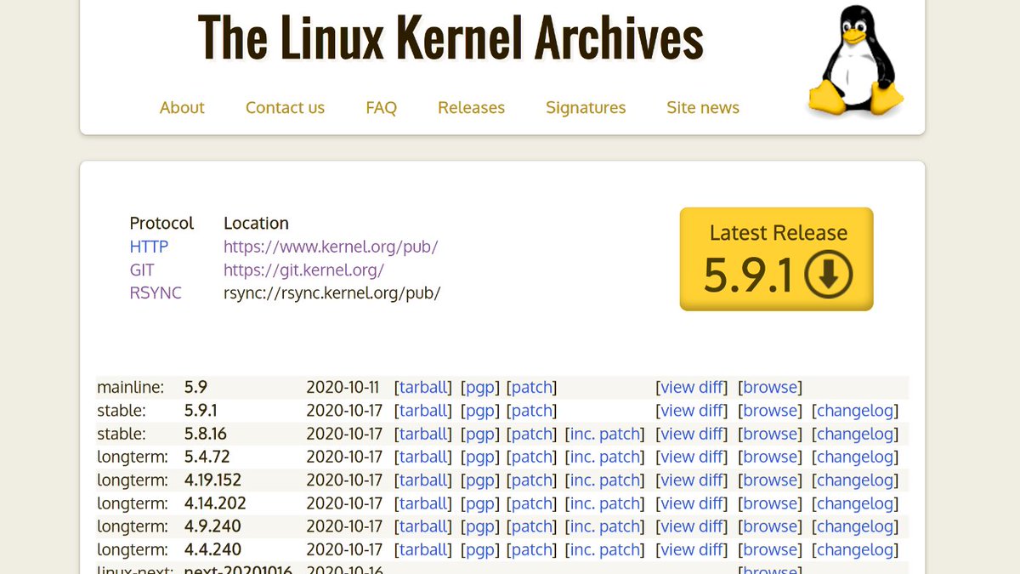This screenshot has width=1020, height=574.
Task: Open the HTTP protocol link
Action: (x=149, y=247)
